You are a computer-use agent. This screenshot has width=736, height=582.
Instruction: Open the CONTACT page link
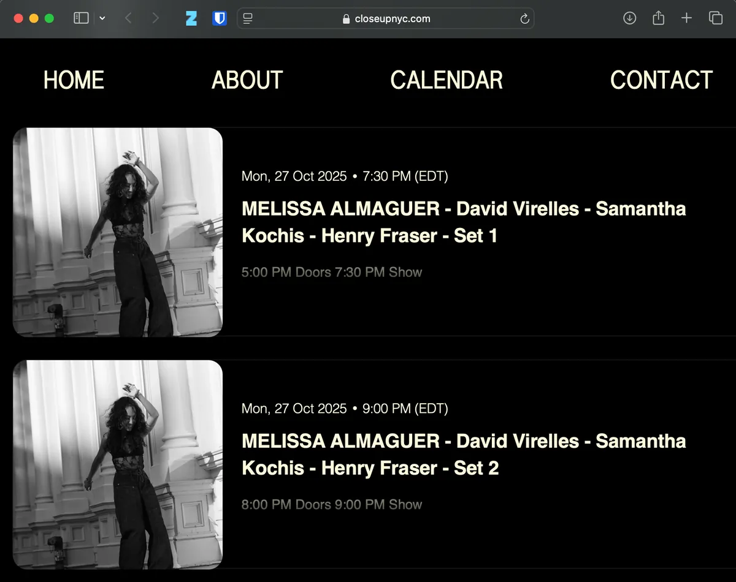[661, 80]
